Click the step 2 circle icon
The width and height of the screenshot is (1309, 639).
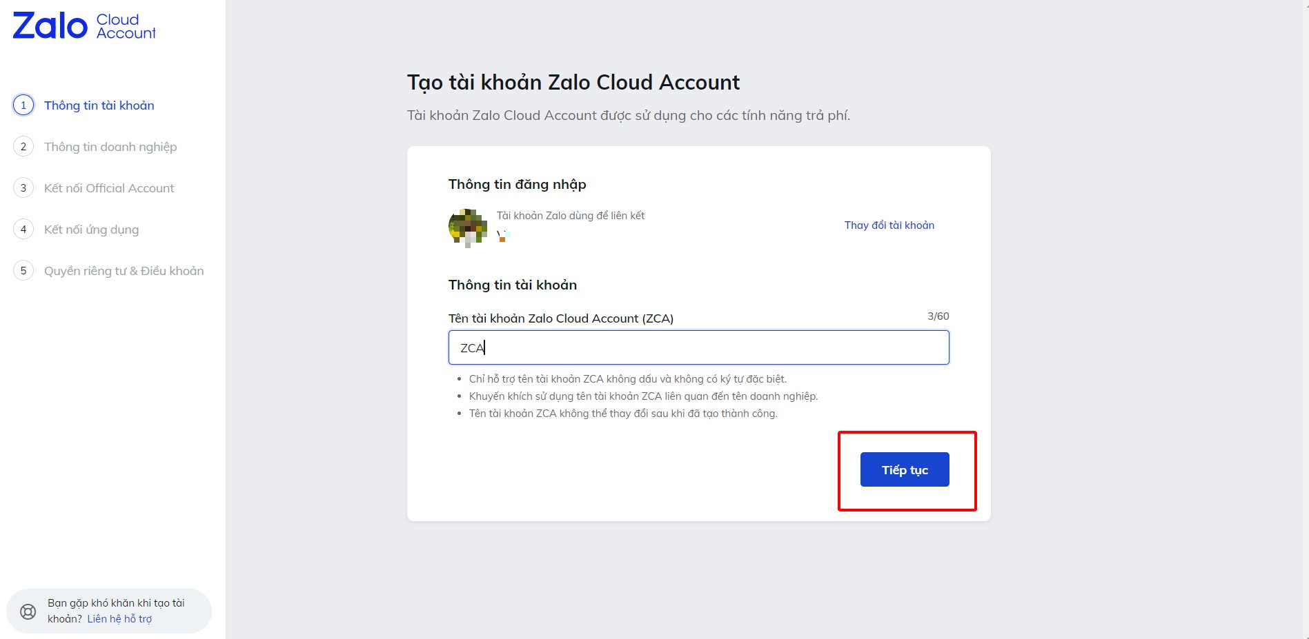click(23, 147)
